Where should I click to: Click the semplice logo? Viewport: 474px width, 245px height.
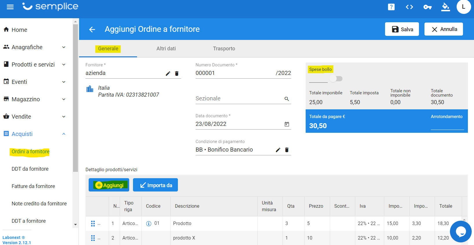point(50,6)
